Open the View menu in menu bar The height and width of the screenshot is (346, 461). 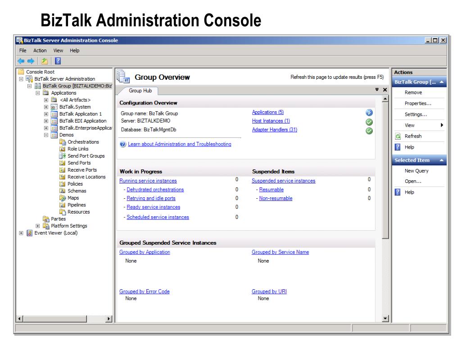pyautogui.click(x=58, y=50)
